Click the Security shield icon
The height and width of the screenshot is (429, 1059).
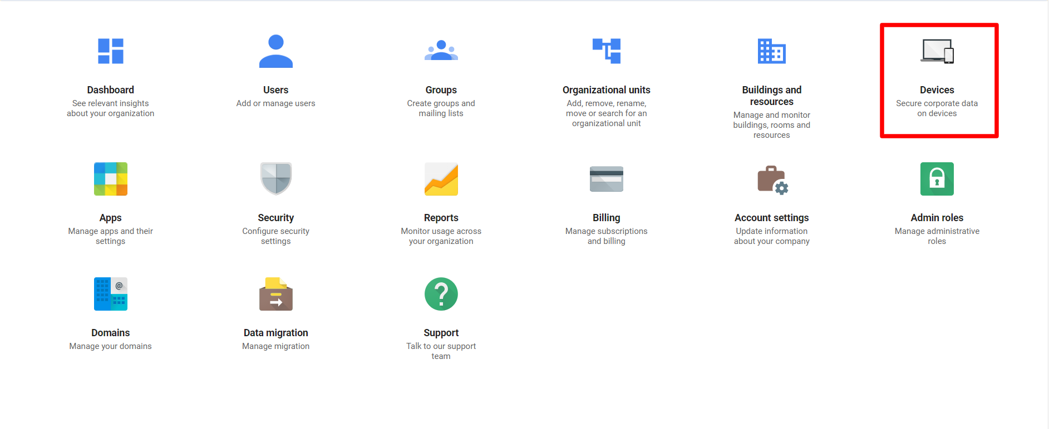276,179
